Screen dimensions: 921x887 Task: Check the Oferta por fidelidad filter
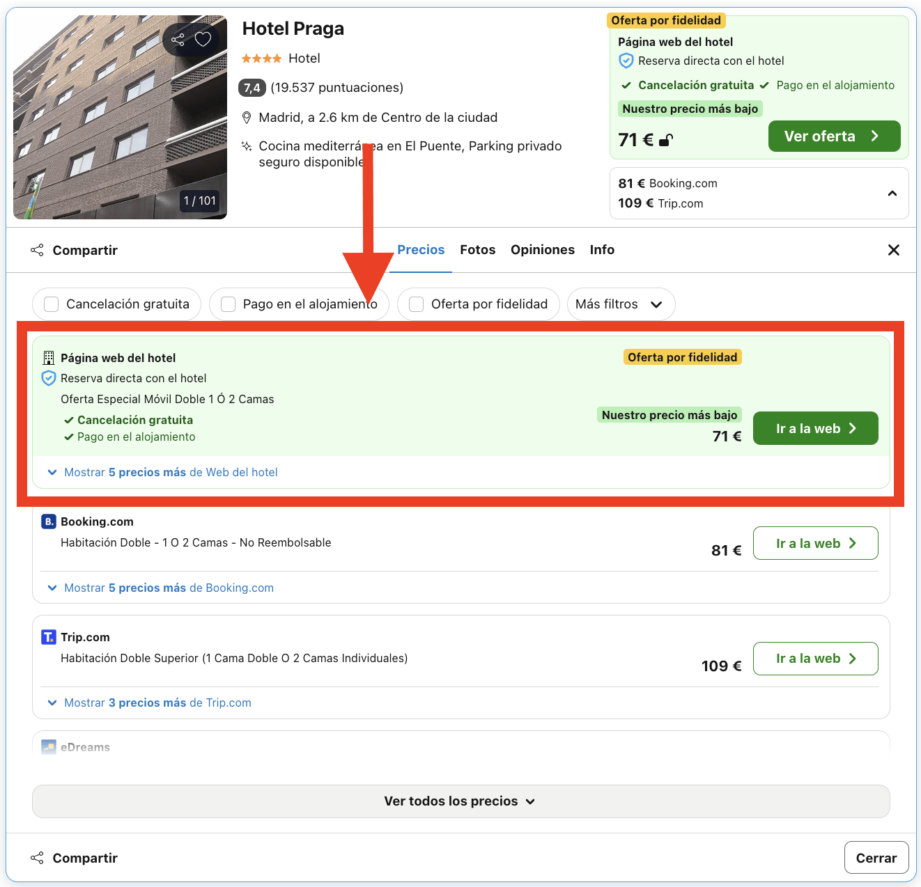pos(416,304)
